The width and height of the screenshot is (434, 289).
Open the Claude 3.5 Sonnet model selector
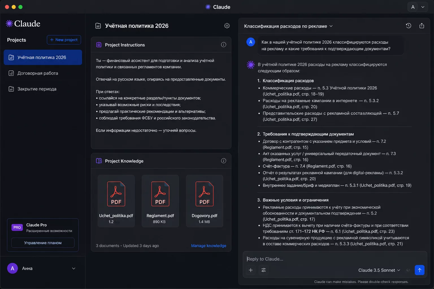click(x=379, y=270)
